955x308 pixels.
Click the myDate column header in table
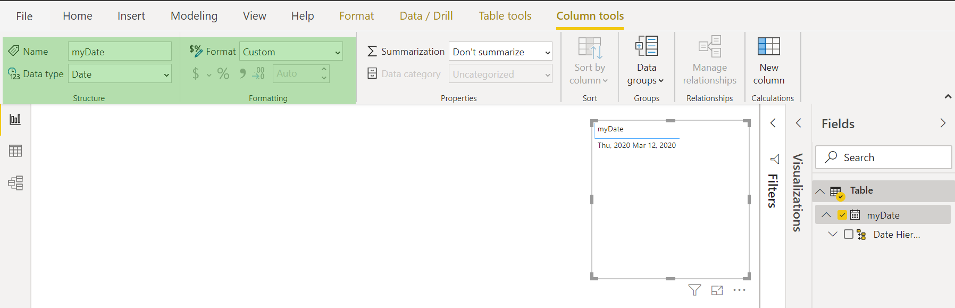610,129
